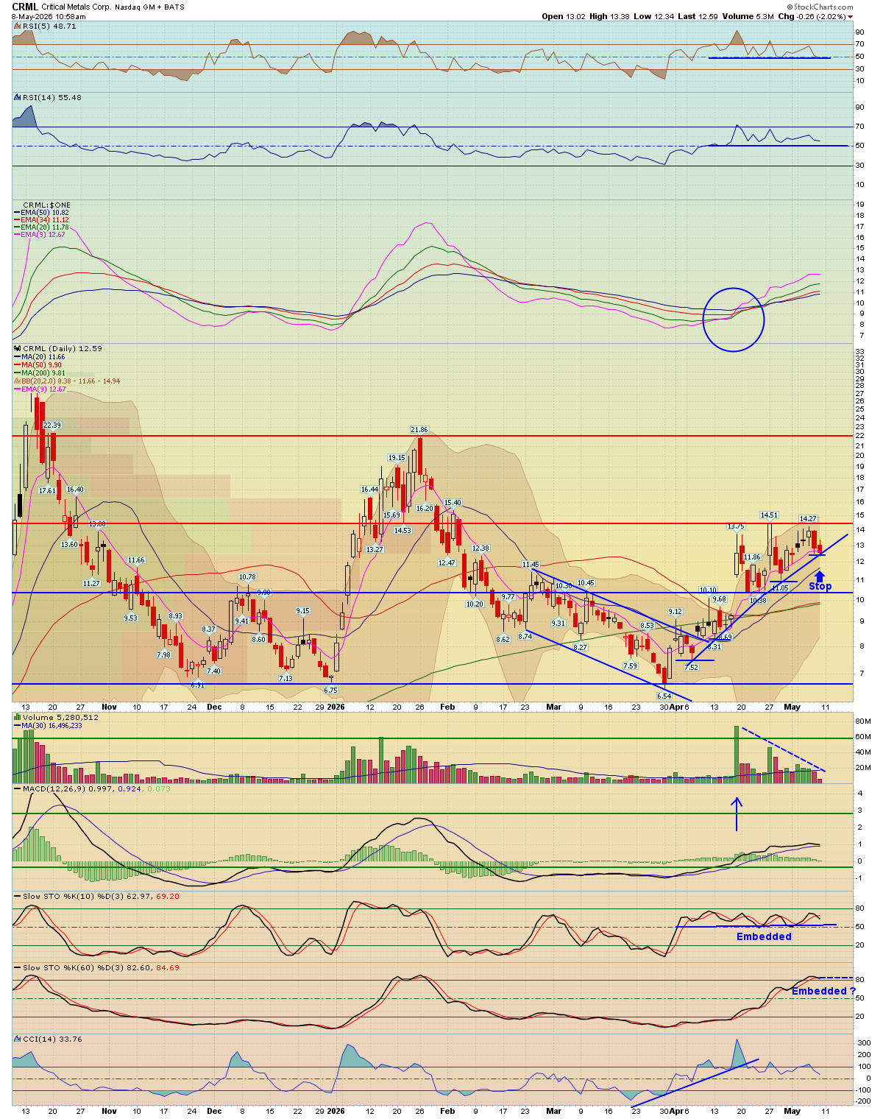Viewport: 883px width, 1119px height.
Task: Click the 14.51 high price label
Action: coord(769,515)
